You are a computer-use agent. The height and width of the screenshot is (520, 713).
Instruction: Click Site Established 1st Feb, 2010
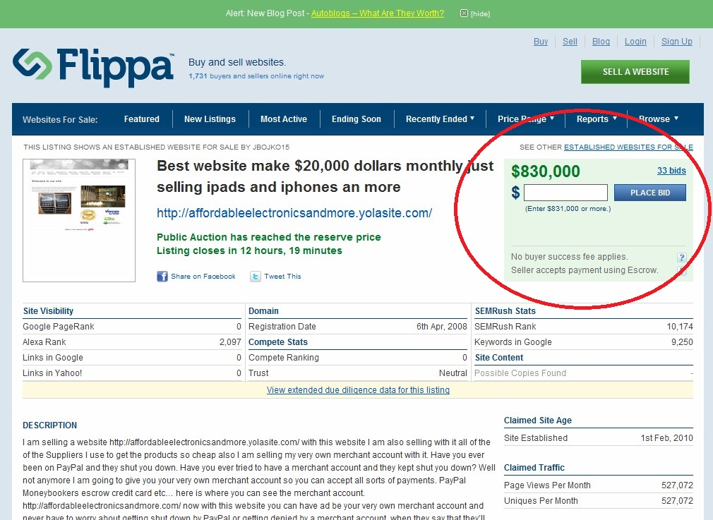pos(599,437)
